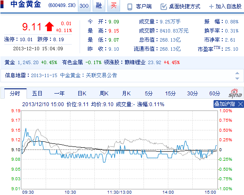Screen dimensions: 244x195
Task: Click the 总市值 268.13亿 value
Action: coord(170,40)
